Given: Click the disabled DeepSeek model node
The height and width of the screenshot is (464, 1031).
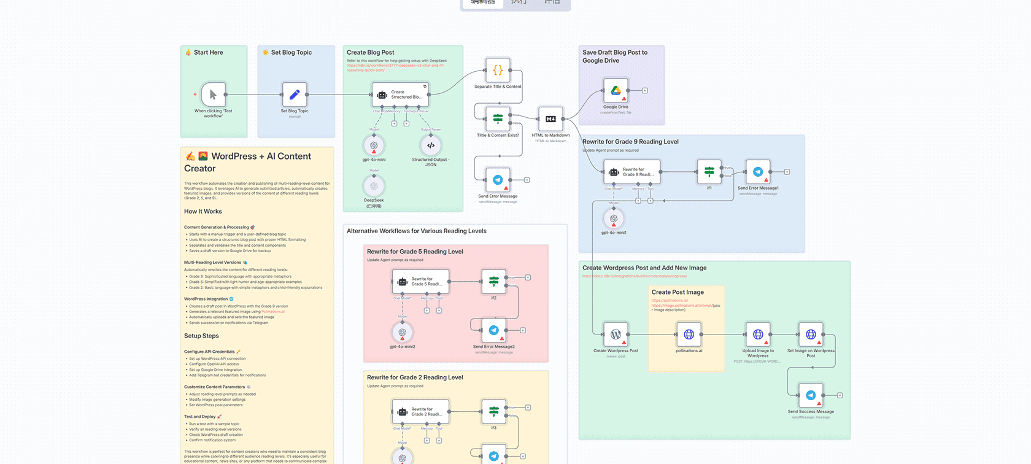Looking at the screenshot, I should pyautogui.click(x=374, y=185).
